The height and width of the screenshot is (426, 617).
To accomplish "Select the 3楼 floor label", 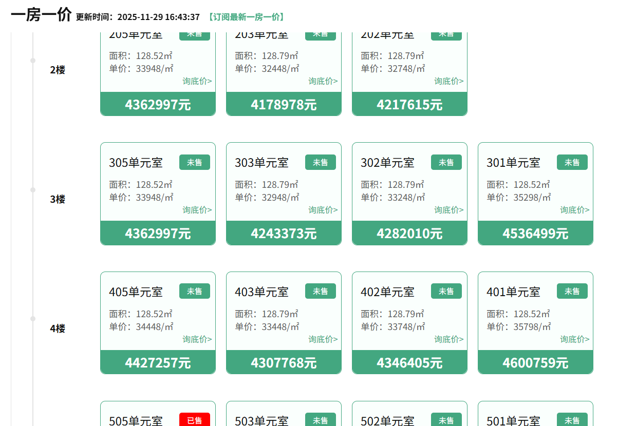I will tap(58, 199).
